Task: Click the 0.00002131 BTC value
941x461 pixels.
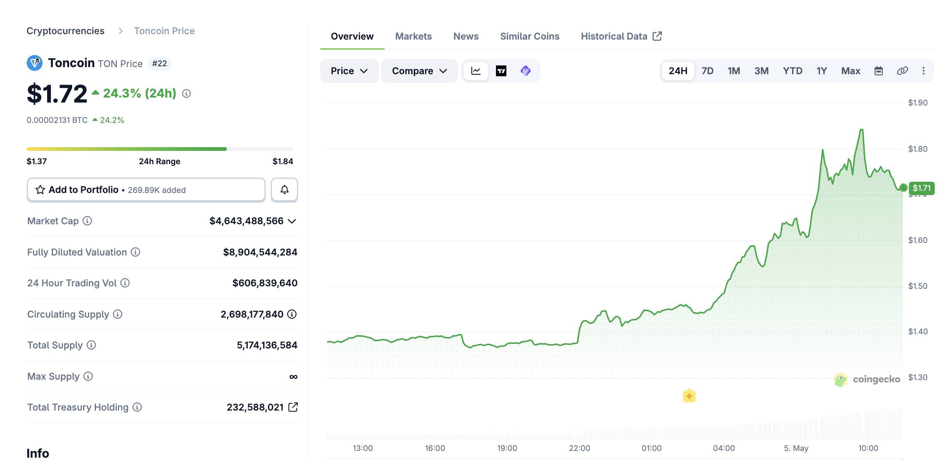Action: (57, 120)
